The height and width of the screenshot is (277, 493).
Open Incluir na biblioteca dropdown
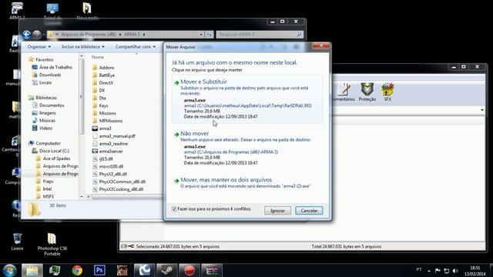click(x=83, y=47)
